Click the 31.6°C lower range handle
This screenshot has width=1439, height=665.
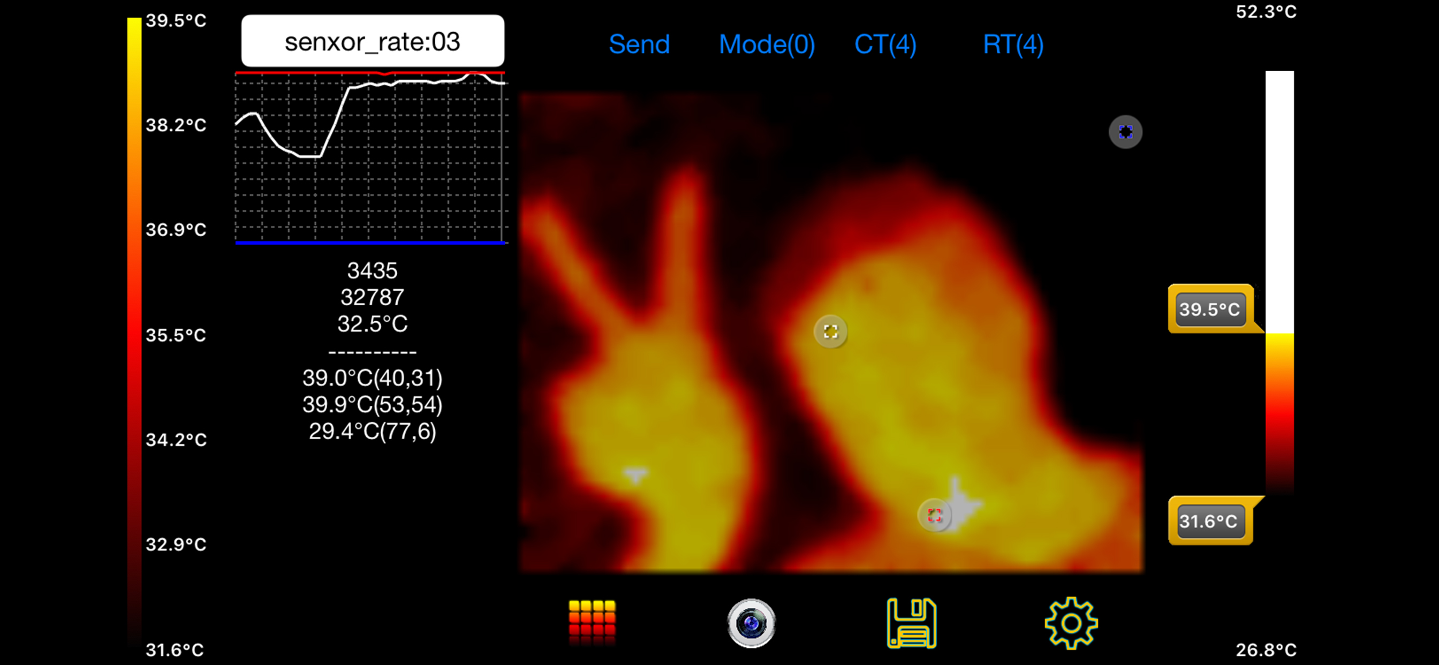(1210, 521)
